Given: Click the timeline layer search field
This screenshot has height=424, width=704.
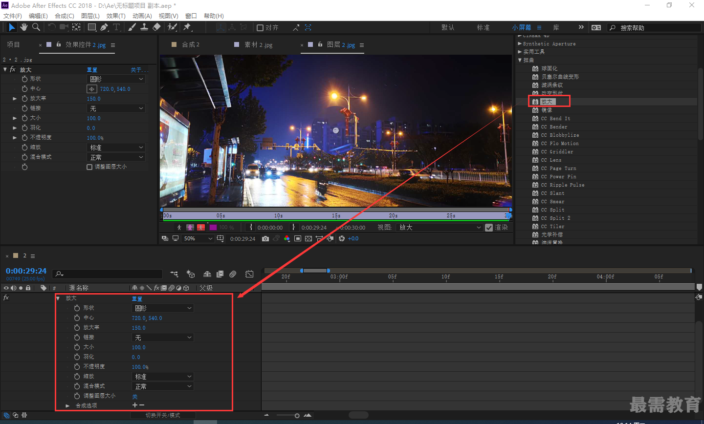Looking at the screenshot, I should point(108,274).
